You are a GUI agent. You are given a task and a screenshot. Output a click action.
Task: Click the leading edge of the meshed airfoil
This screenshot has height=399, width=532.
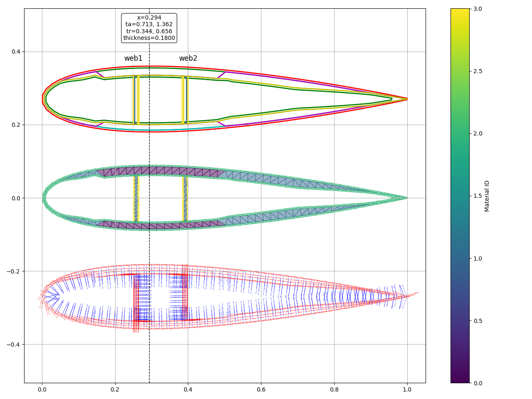44,198
